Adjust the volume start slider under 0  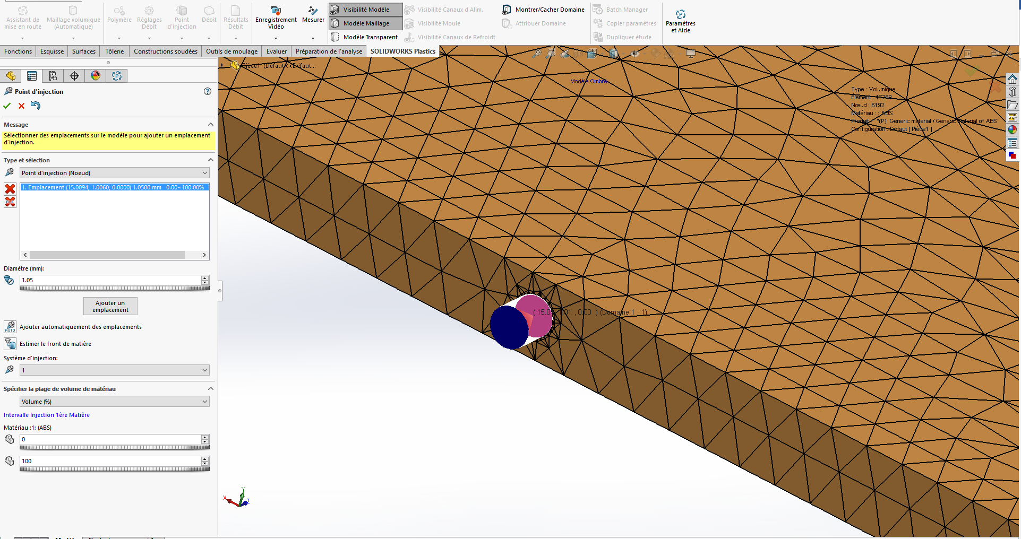115,448
